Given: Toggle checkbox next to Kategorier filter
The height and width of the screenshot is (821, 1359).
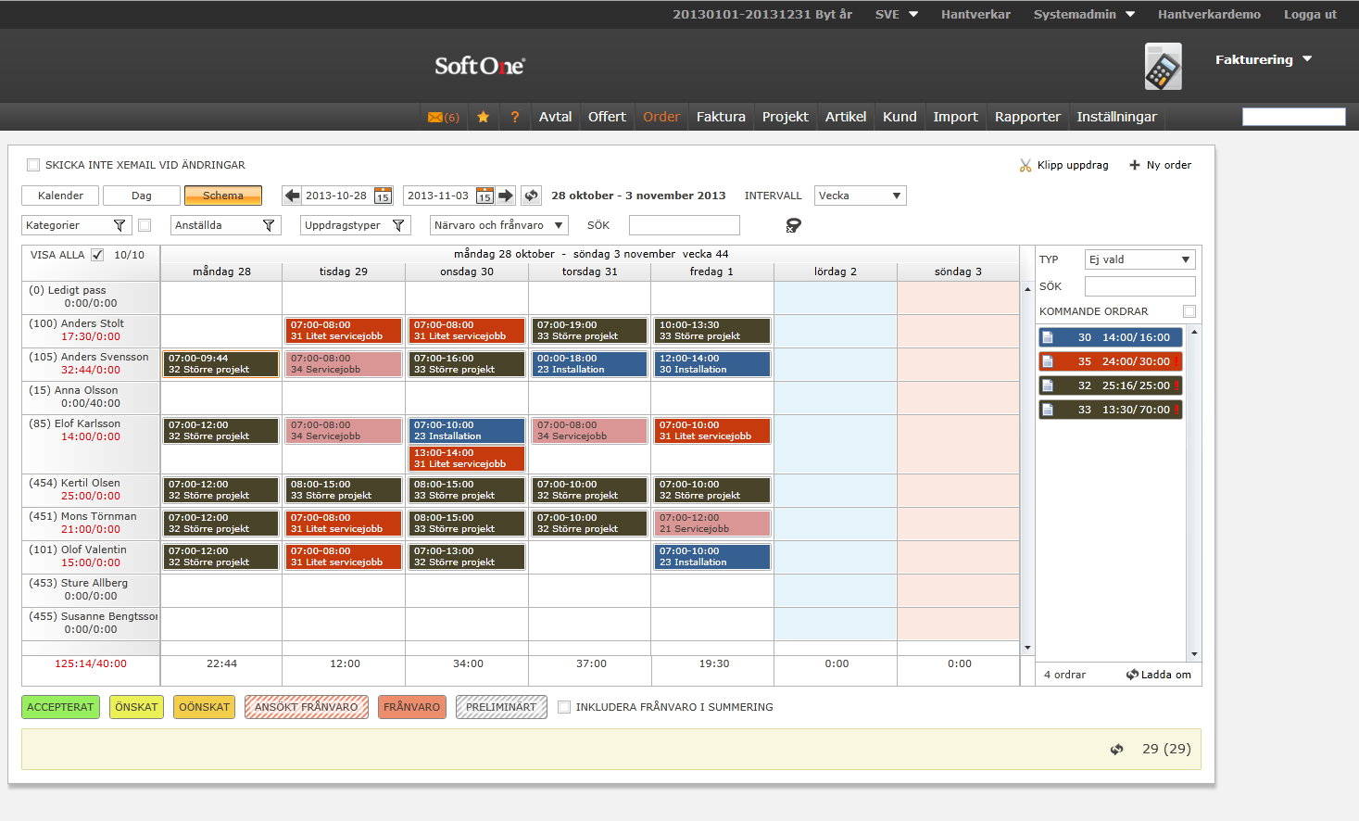Looking at the screenshot, I should click(145, 225).
